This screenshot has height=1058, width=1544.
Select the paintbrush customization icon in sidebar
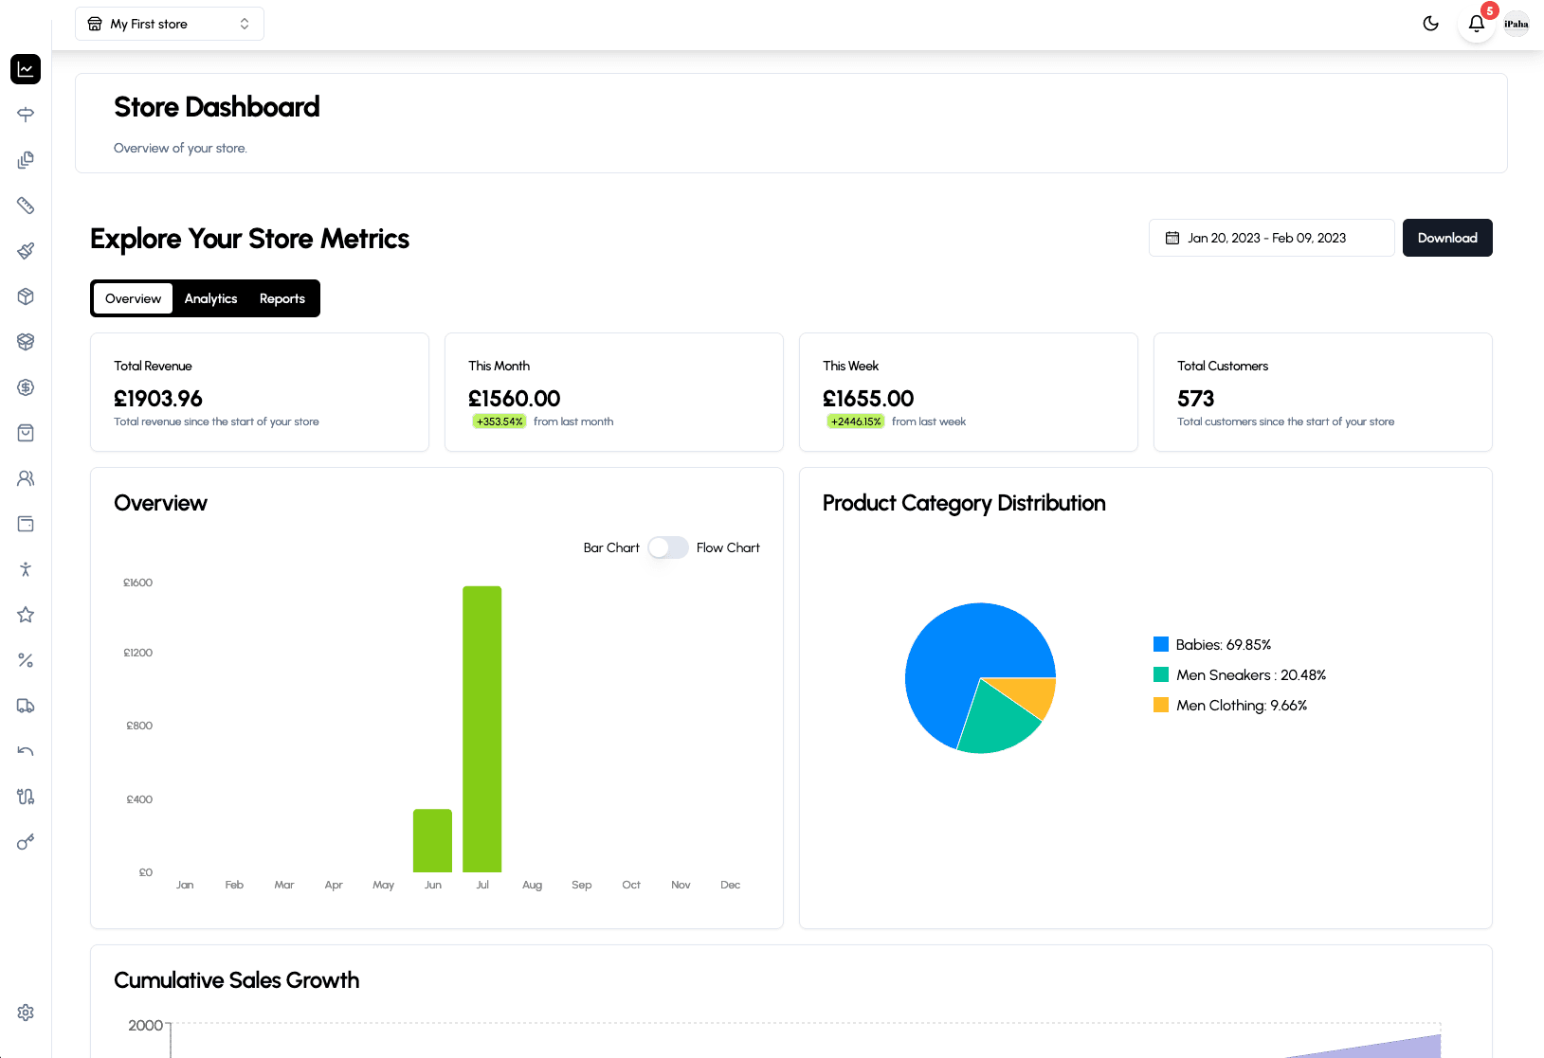pyautogui.click(x=26, y=251)
